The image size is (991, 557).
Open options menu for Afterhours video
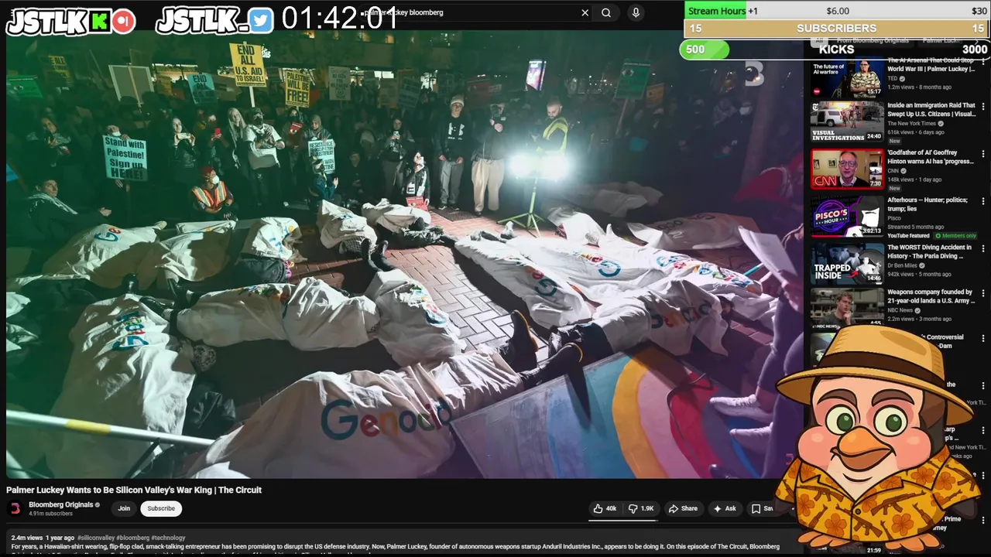[983, 201]
